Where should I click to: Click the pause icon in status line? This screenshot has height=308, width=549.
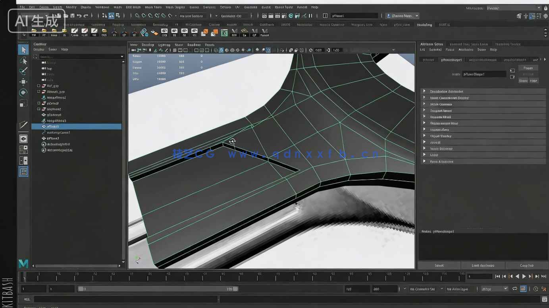click(x=310, y=16)
